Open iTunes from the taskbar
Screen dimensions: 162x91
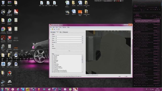click(65, 89)
